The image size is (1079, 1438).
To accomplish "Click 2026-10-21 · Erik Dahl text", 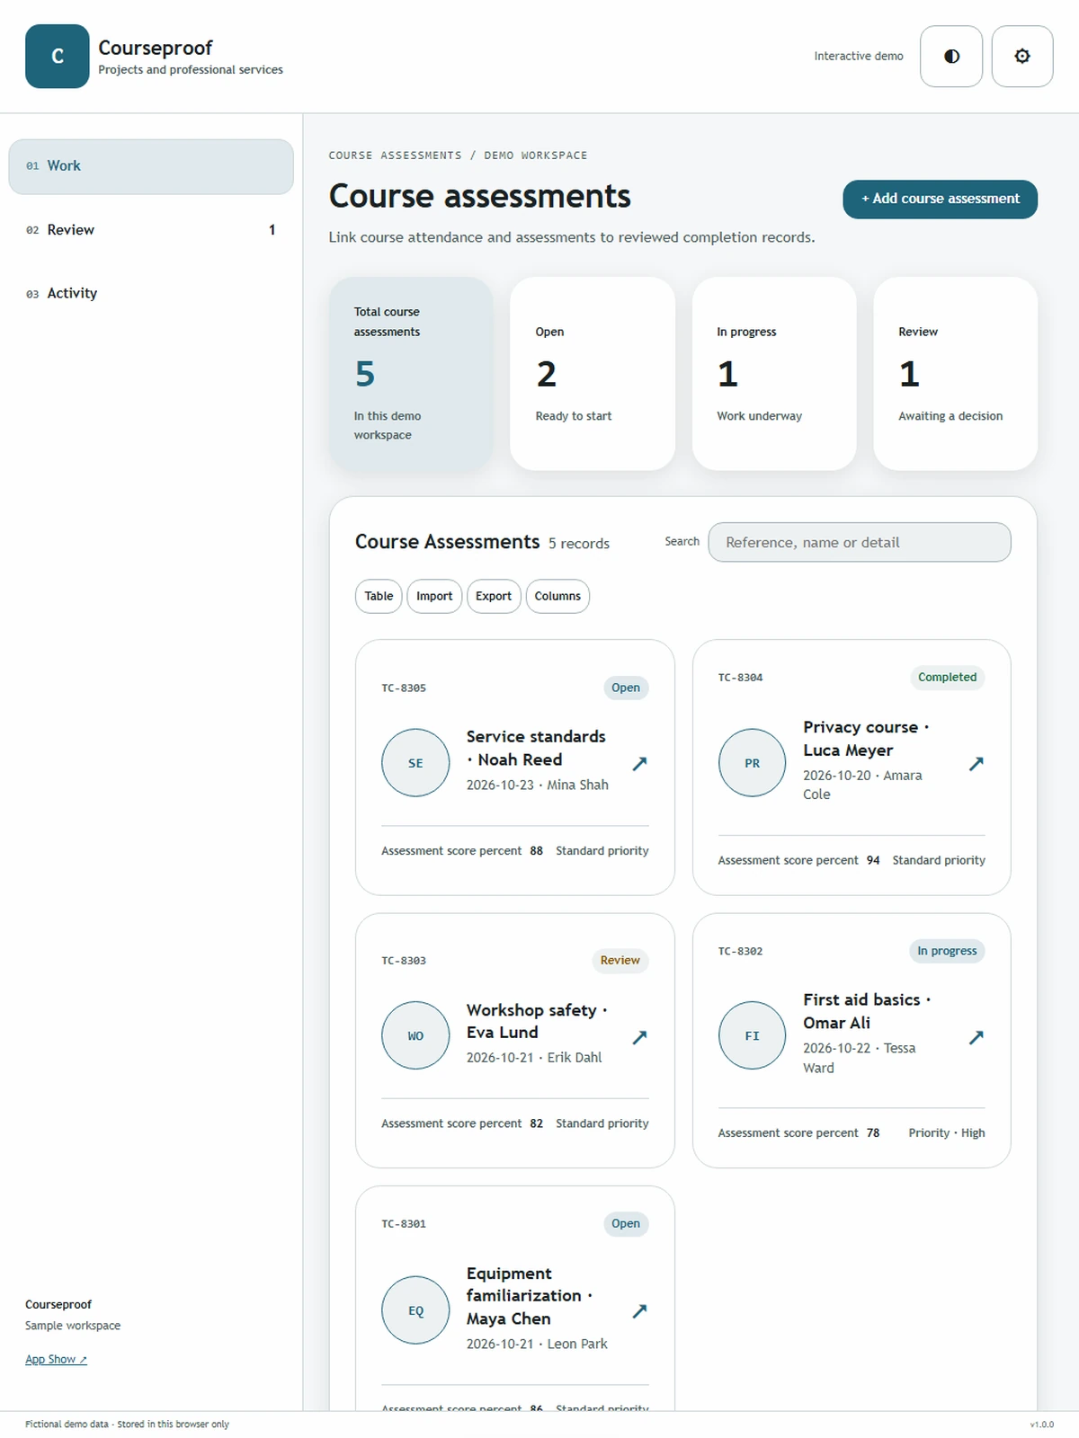I will click(x=534, y=1058).
